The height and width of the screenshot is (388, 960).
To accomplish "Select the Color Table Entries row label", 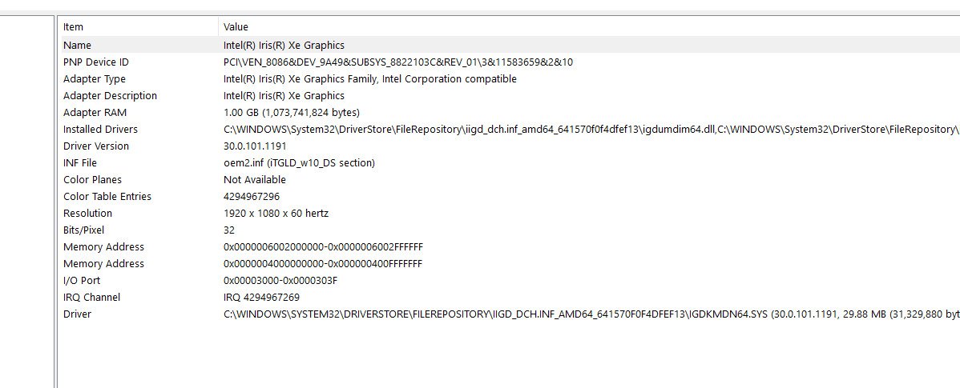I will pos(107,197).
